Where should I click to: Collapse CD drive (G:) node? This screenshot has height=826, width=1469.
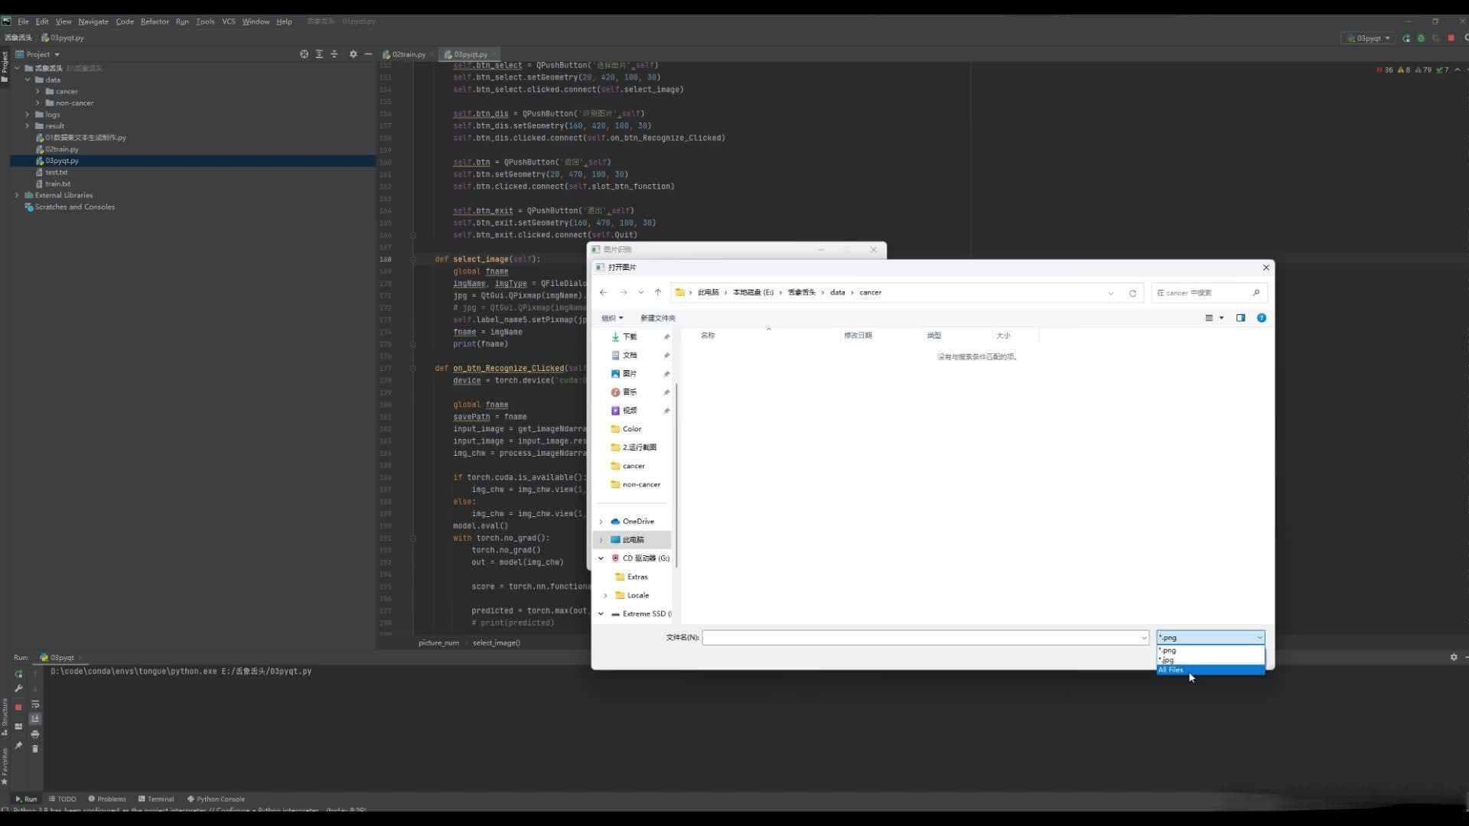pos(601,558)
